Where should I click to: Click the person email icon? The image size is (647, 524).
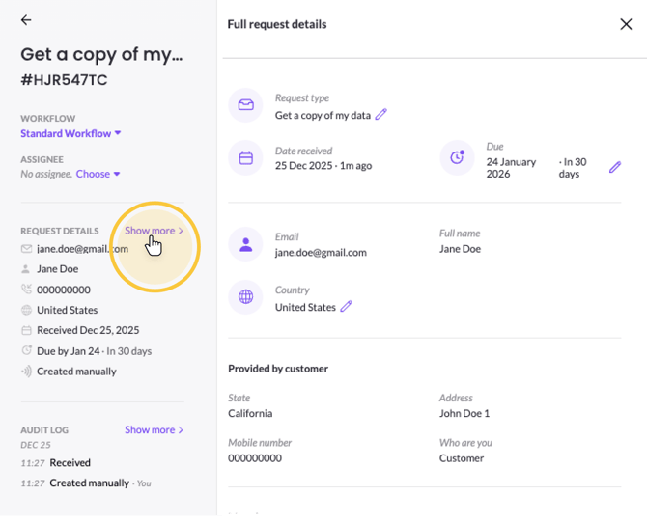245,244
